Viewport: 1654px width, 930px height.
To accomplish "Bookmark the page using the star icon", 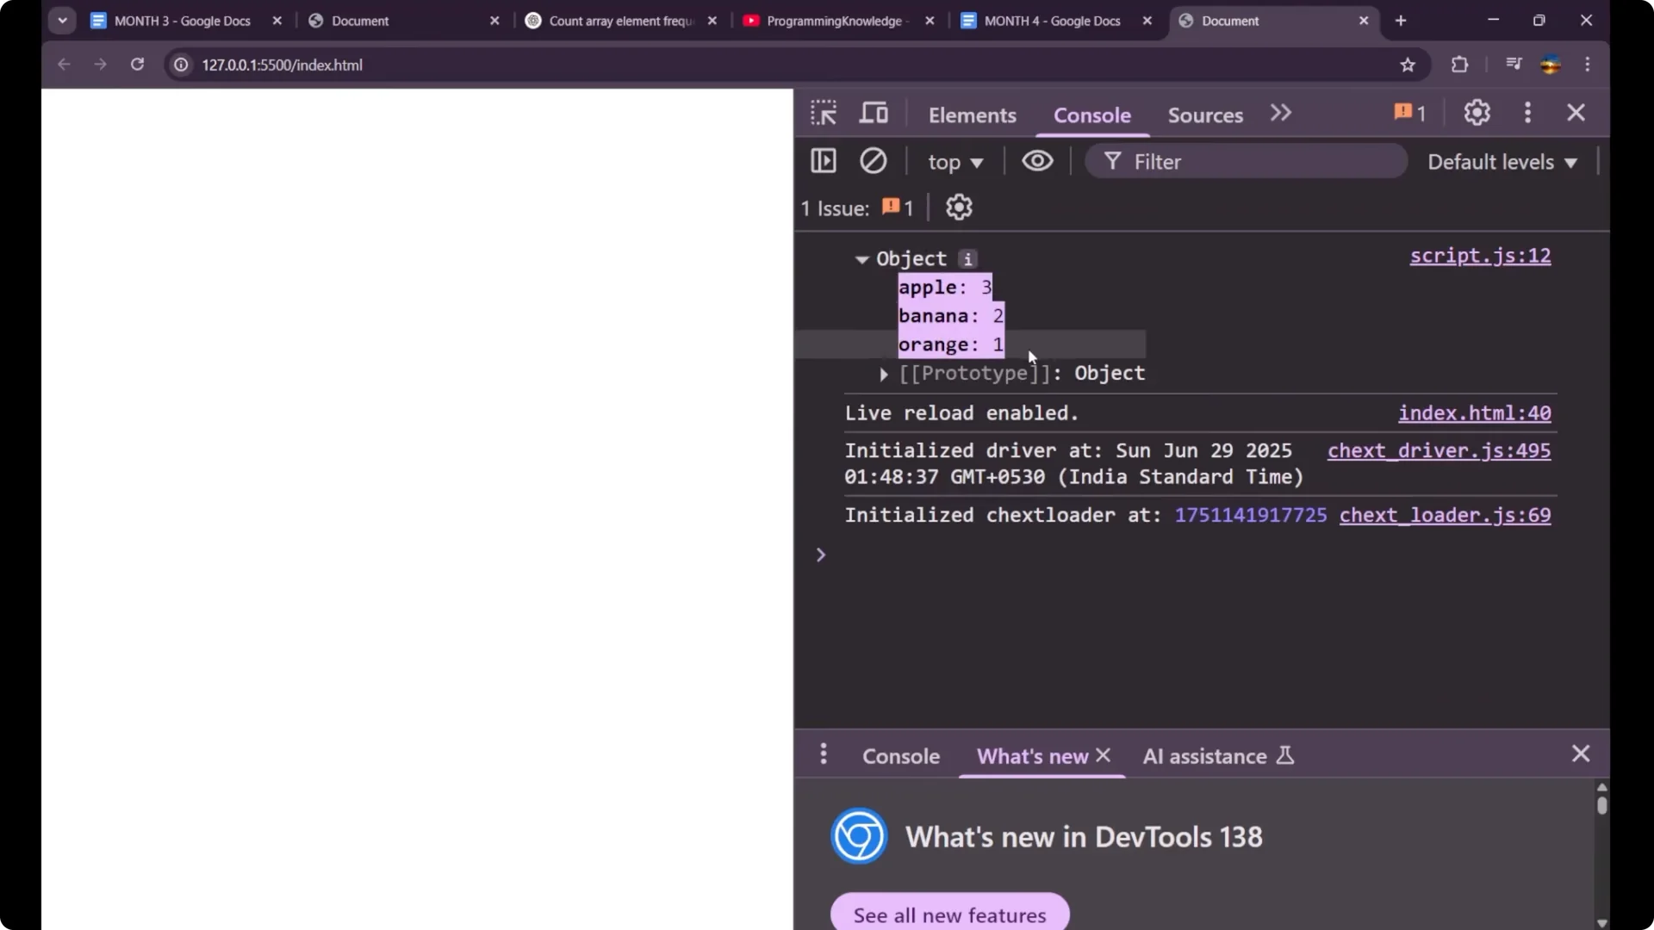I will point(1408,64).
